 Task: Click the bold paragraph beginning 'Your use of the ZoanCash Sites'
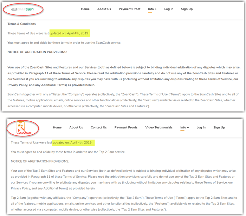tap(124, 76)
